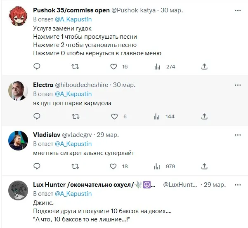
Task: Retweet Electra's tweet
Action: pos(75,116)
